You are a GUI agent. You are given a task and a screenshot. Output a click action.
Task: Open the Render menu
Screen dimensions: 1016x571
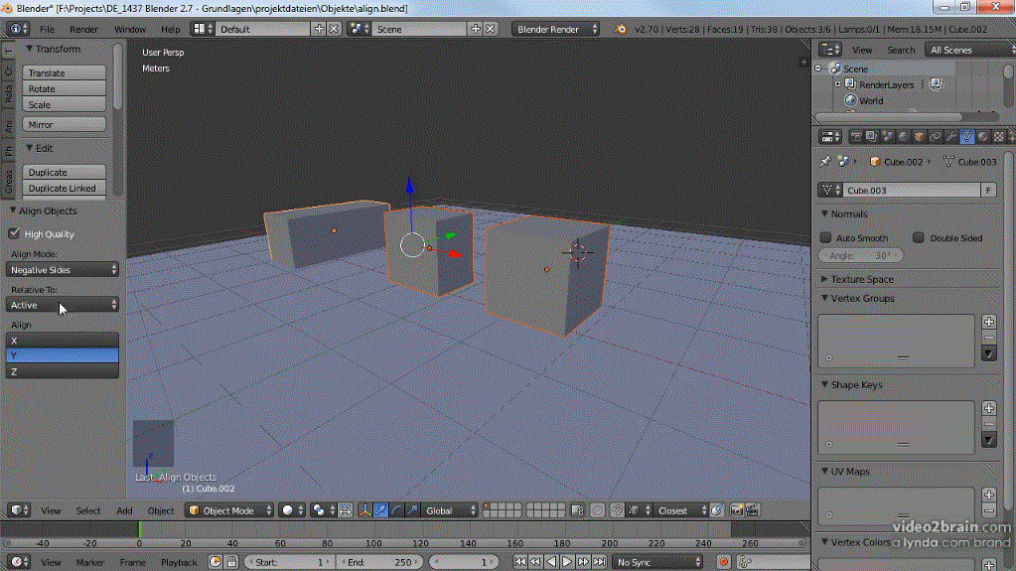click(x=83, y=29)
